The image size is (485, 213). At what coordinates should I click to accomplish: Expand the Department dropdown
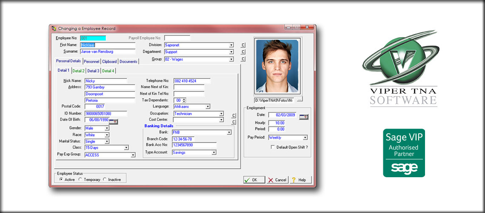(x=231, y=52)
